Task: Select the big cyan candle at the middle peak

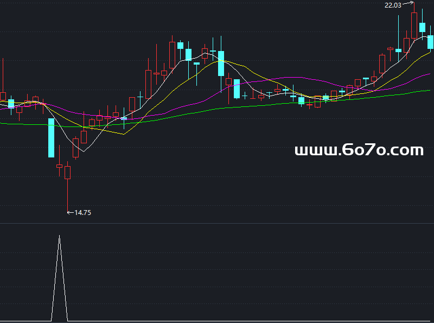Action: [221, 63]
